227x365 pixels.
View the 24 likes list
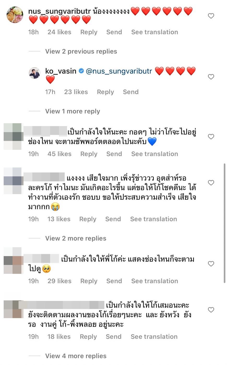[x=59, y=32]
